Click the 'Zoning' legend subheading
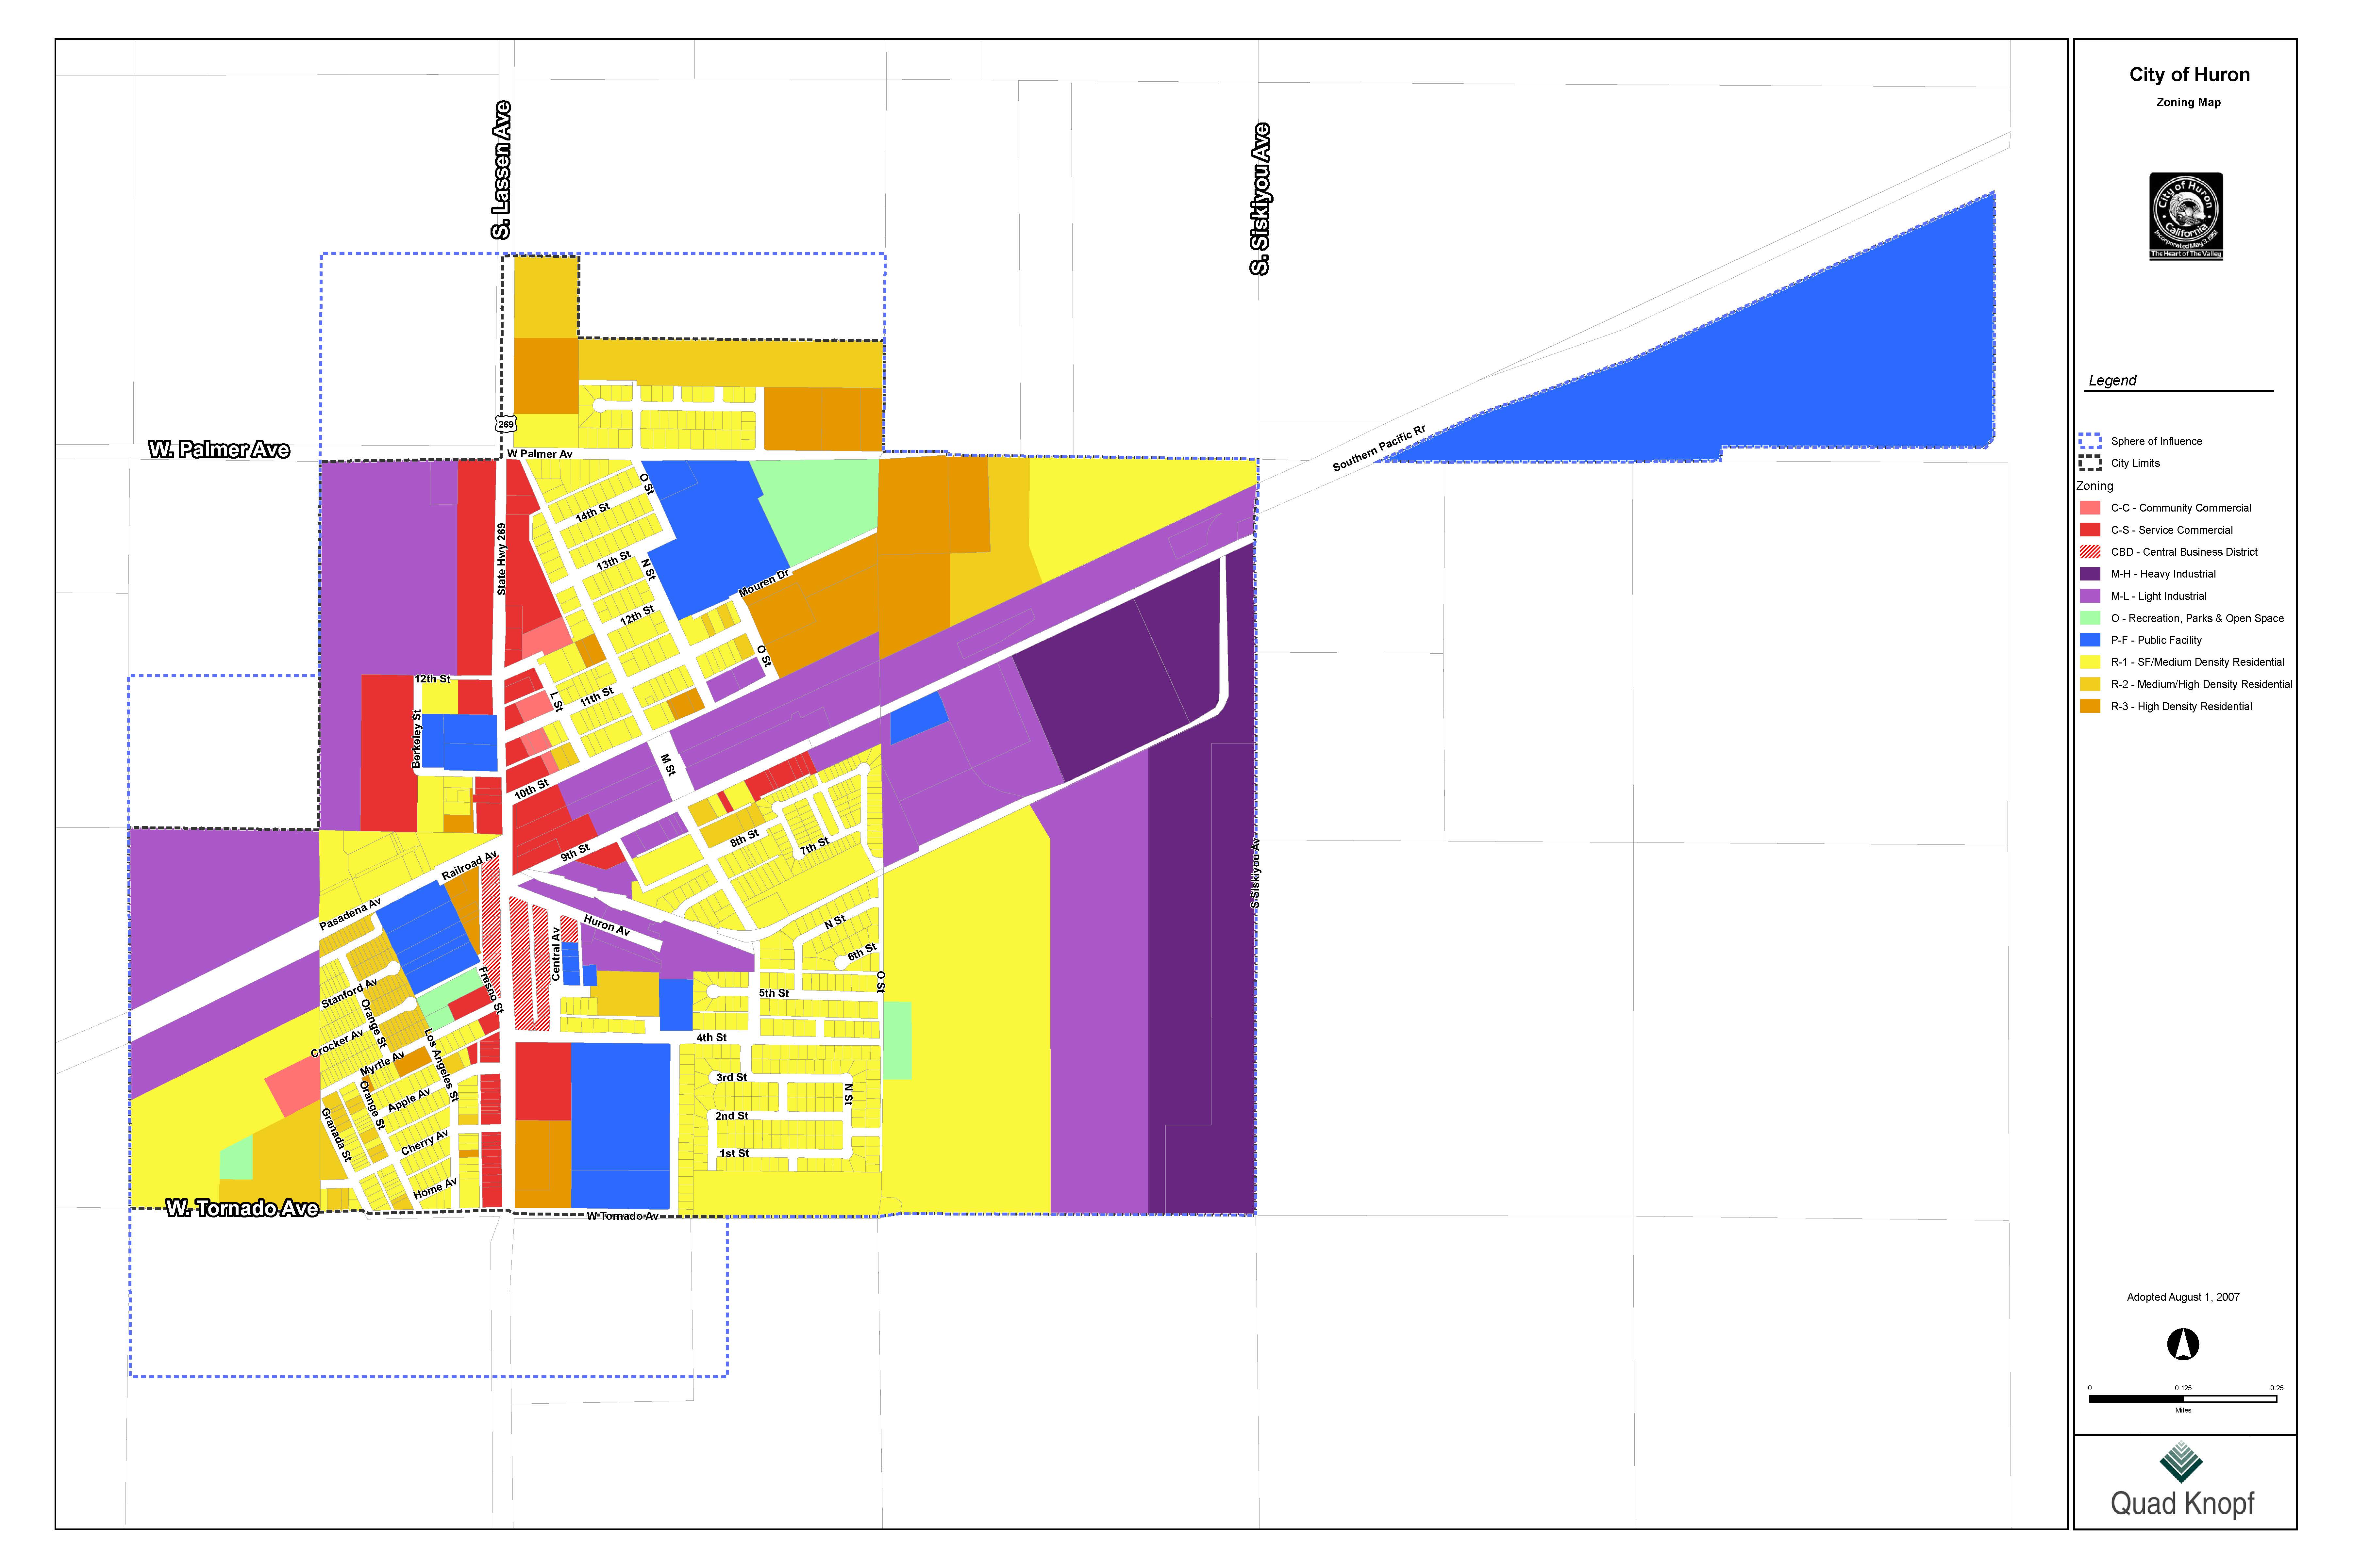The width and height of the screenshot is (2353, 1568). tap(2095, 486)
